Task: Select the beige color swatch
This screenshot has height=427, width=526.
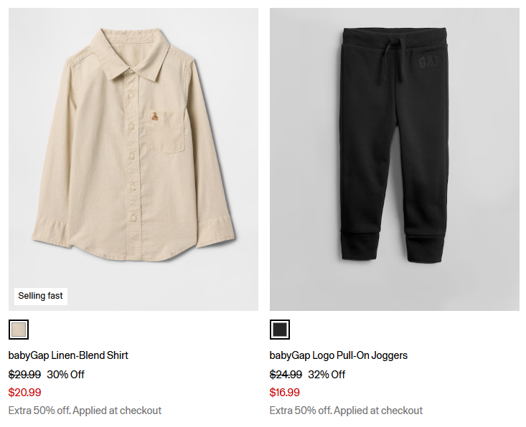Action: [19, 330]
